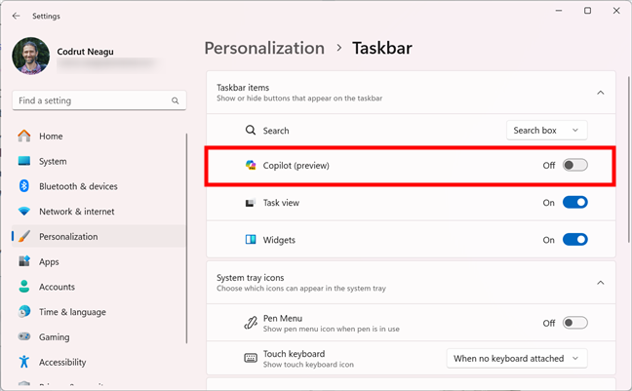This screenshot has width=632, height=391.
Task: Click the Accounts person icon
Action: click(x=24, y=287)
